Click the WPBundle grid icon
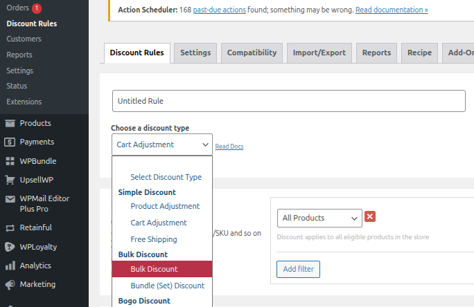The height and width of the screenshot is (307, 474). 10,161
